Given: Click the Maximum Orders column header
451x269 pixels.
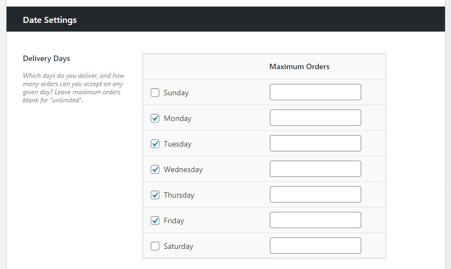Looking at the screenshot, I should [x=299, y=66].
